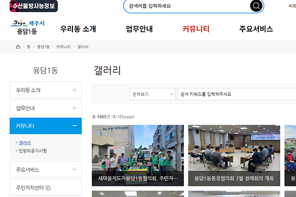The height and width of the screenshot is (197, 296).
Task: Expand 주요서비스 sidebar section plus
Action: [75, 169]
